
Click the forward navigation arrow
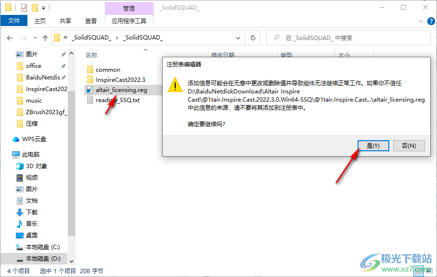[24, 38]
